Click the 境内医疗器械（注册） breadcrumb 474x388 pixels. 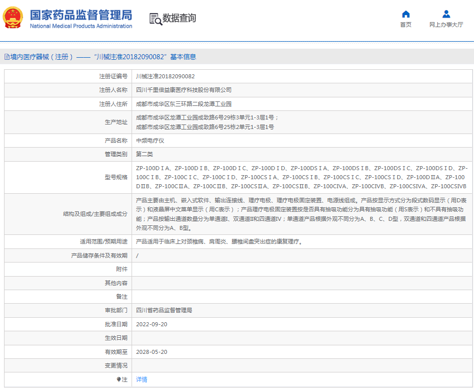39,57
